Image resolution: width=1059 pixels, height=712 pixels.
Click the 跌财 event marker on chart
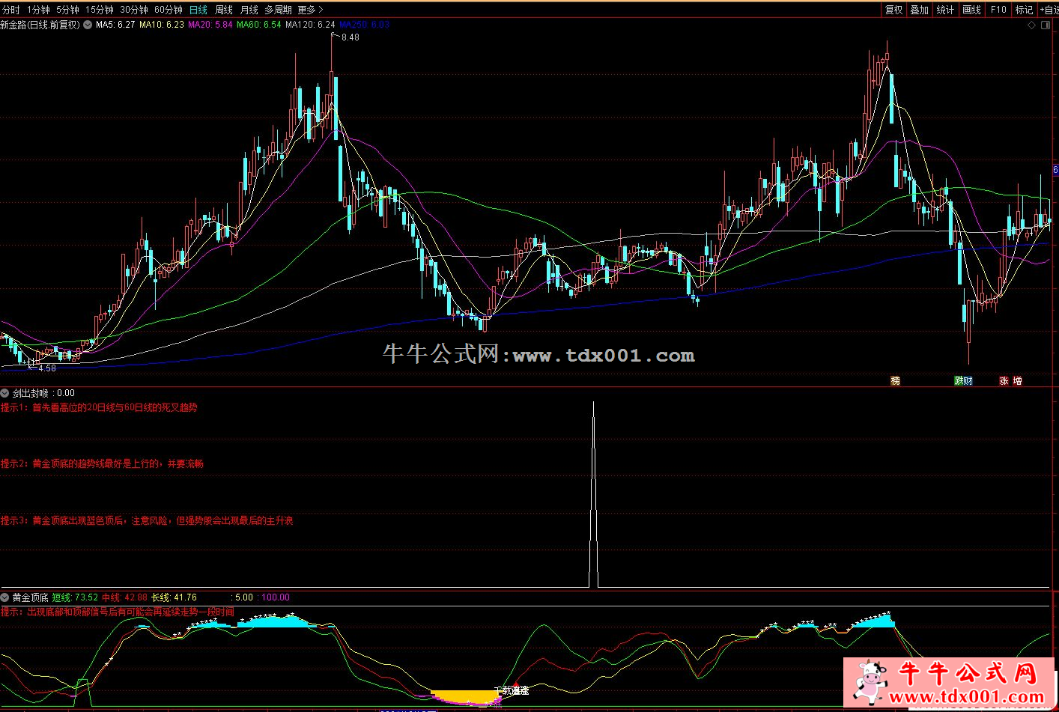(963, 381)
